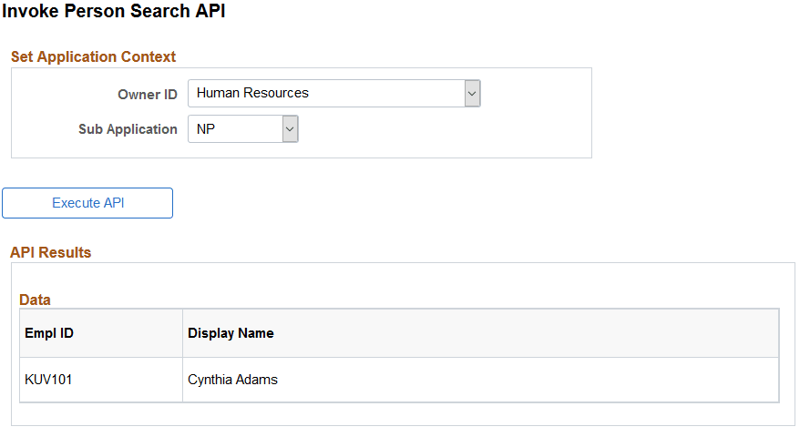Screen dimensions: 810x437
Task: Open the Sub Application dropdown
Action: click(x=242, y=129)
